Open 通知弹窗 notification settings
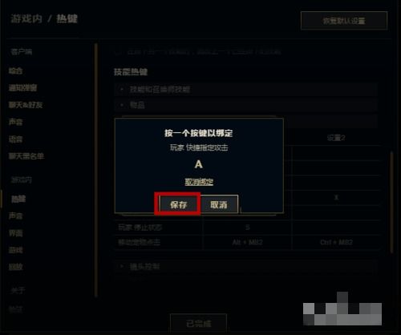401x335 pixels. pos(22,87)
